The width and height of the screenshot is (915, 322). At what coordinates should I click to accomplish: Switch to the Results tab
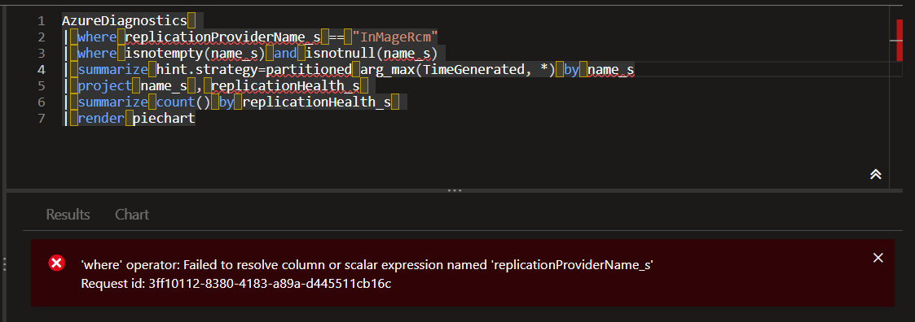pyautogui.click(x=68, y=215)
